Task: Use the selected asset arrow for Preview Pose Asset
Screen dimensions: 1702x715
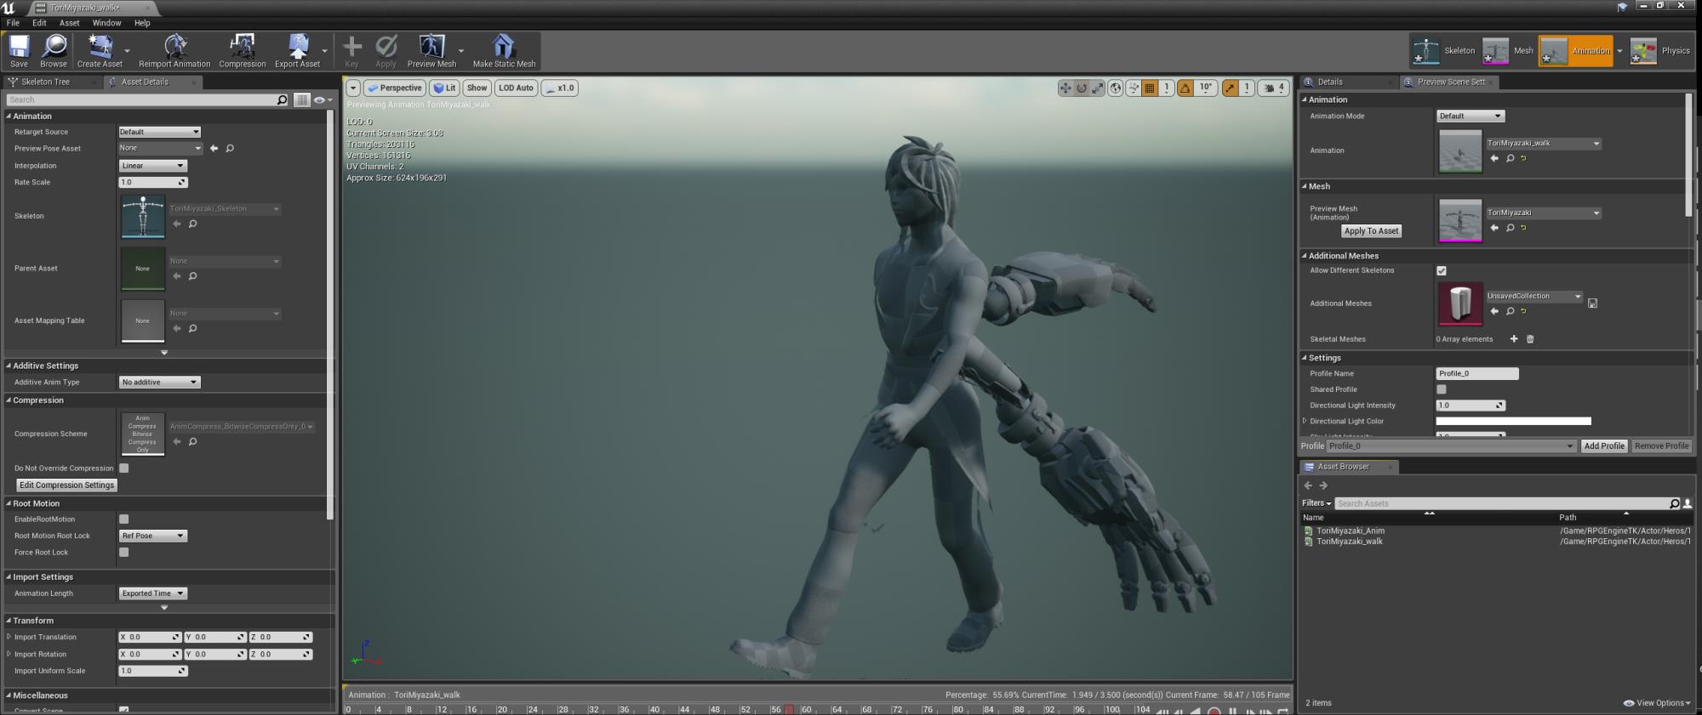Action: pos(214,148)
